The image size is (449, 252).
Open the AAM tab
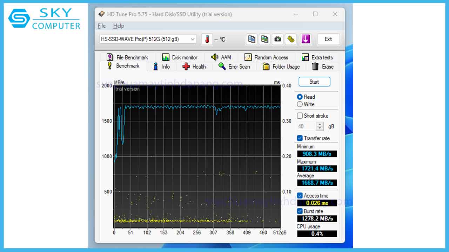pyautogui.click(x=221, y=57)
